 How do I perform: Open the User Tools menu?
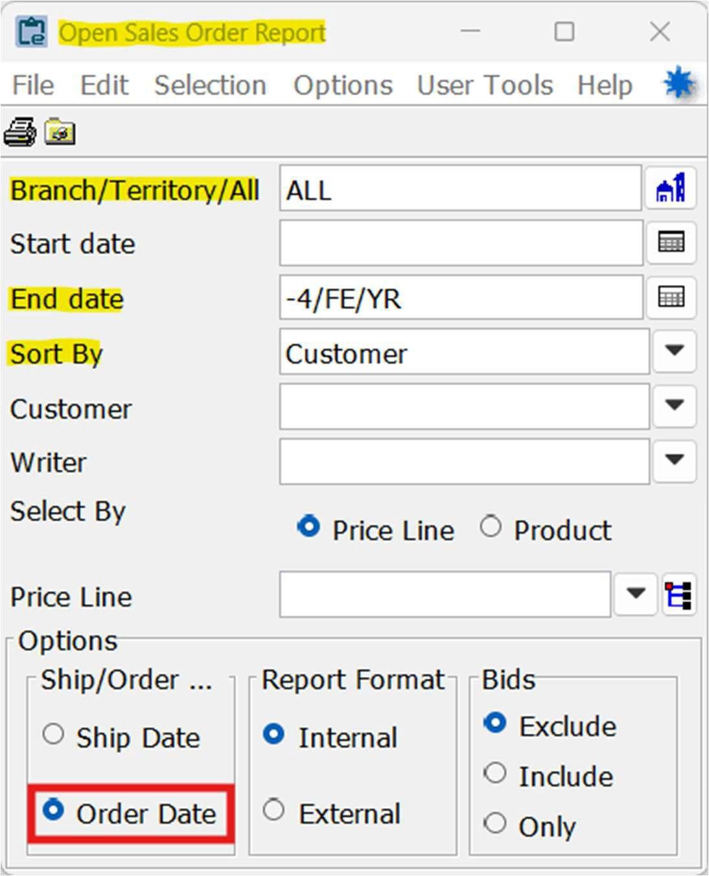pos(485,85)
